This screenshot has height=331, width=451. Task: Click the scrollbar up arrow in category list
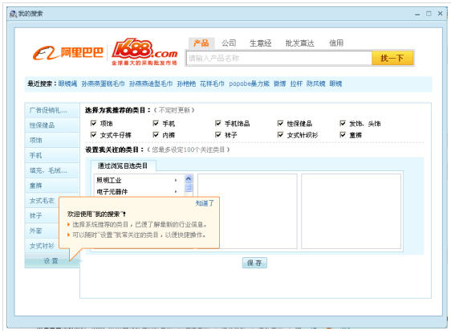[x=189, y=179]
